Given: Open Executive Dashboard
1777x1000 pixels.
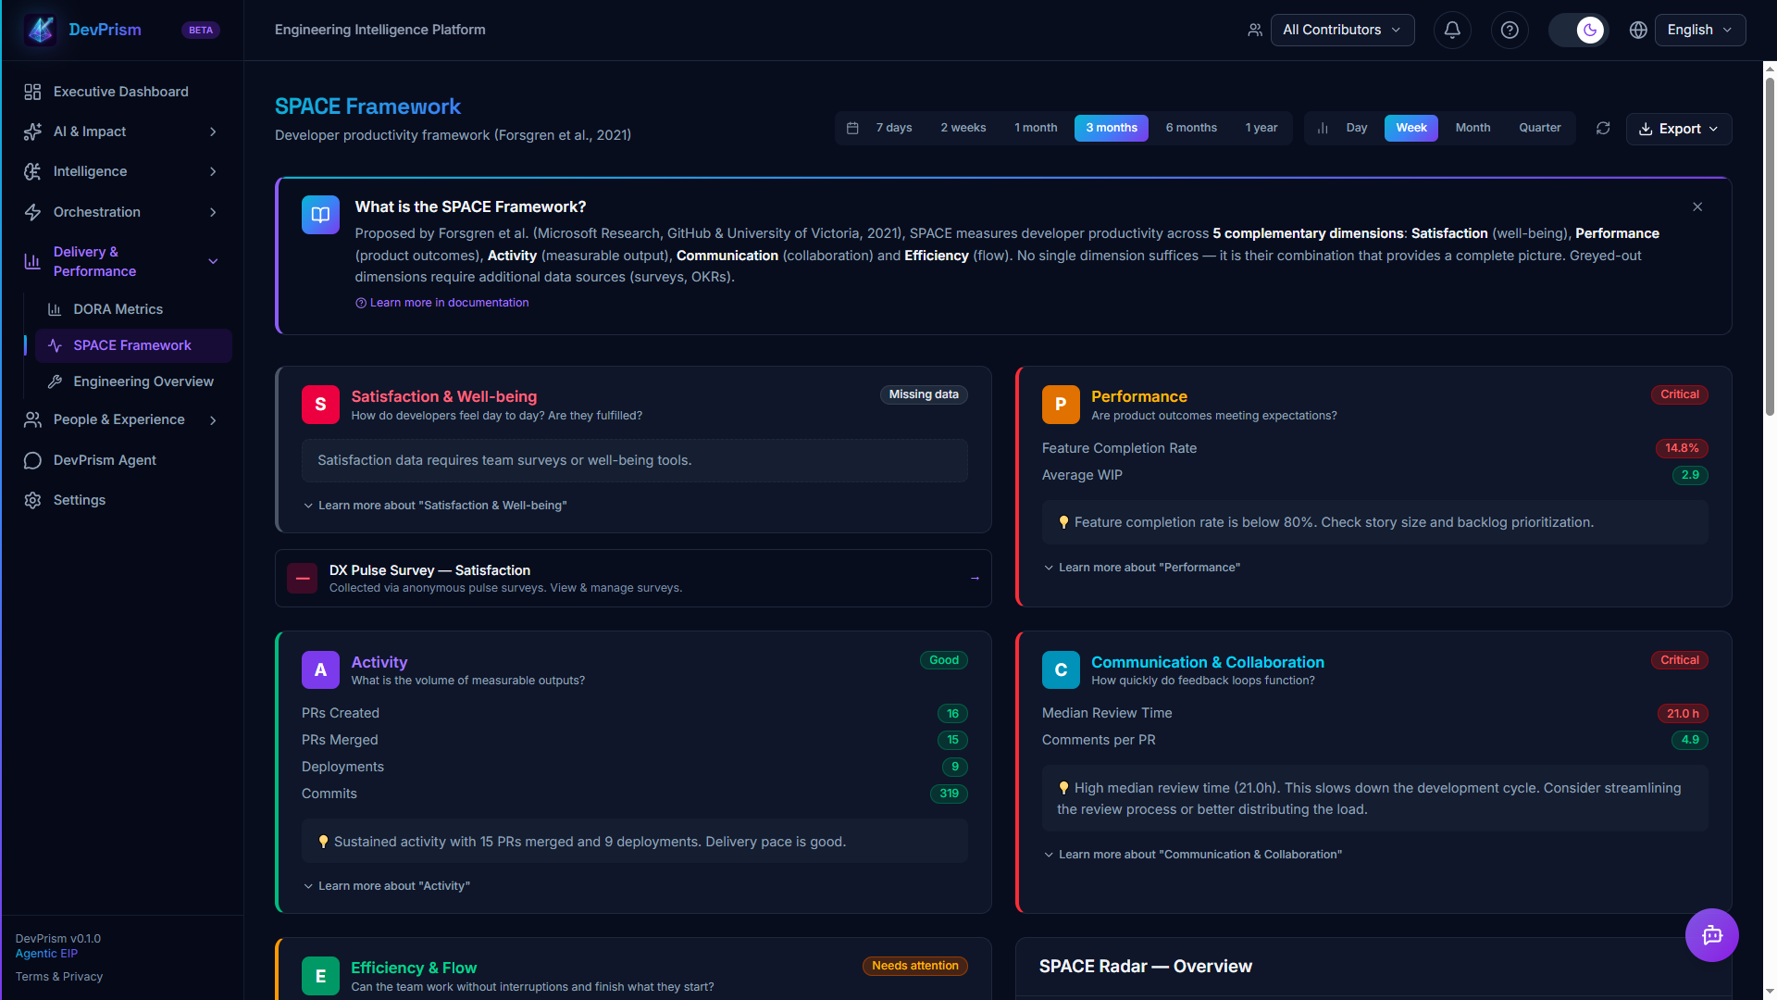Looking at the screenshot, I should (122, 92).
